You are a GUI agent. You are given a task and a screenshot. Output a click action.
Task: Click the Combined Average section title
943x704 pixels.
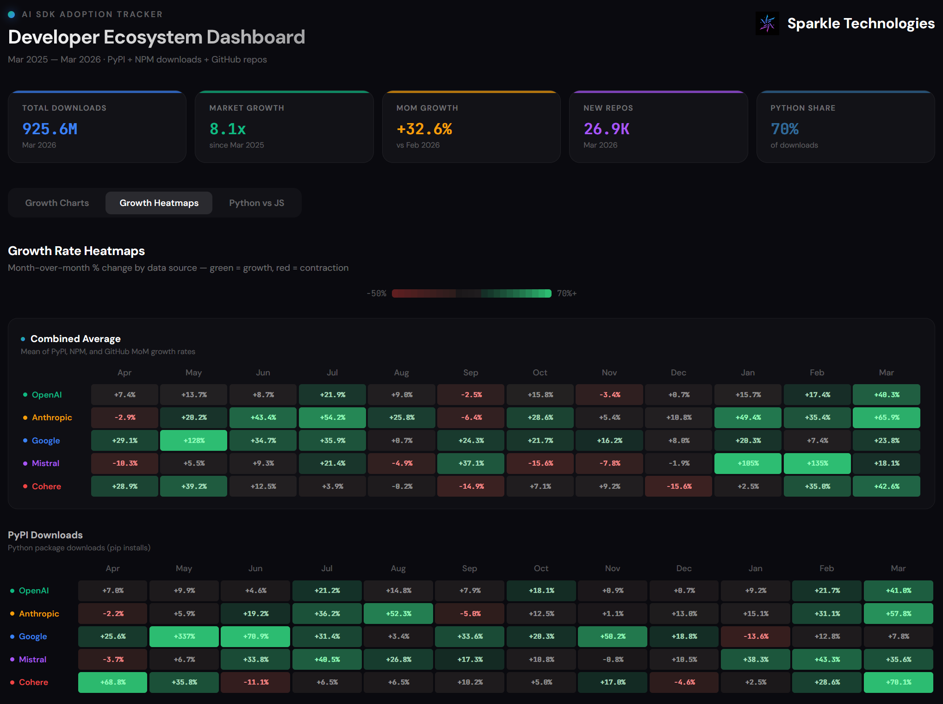[75, 339]
